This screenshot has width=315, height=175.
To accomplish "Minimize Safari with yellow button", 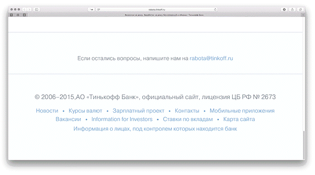I will point(15,9).
